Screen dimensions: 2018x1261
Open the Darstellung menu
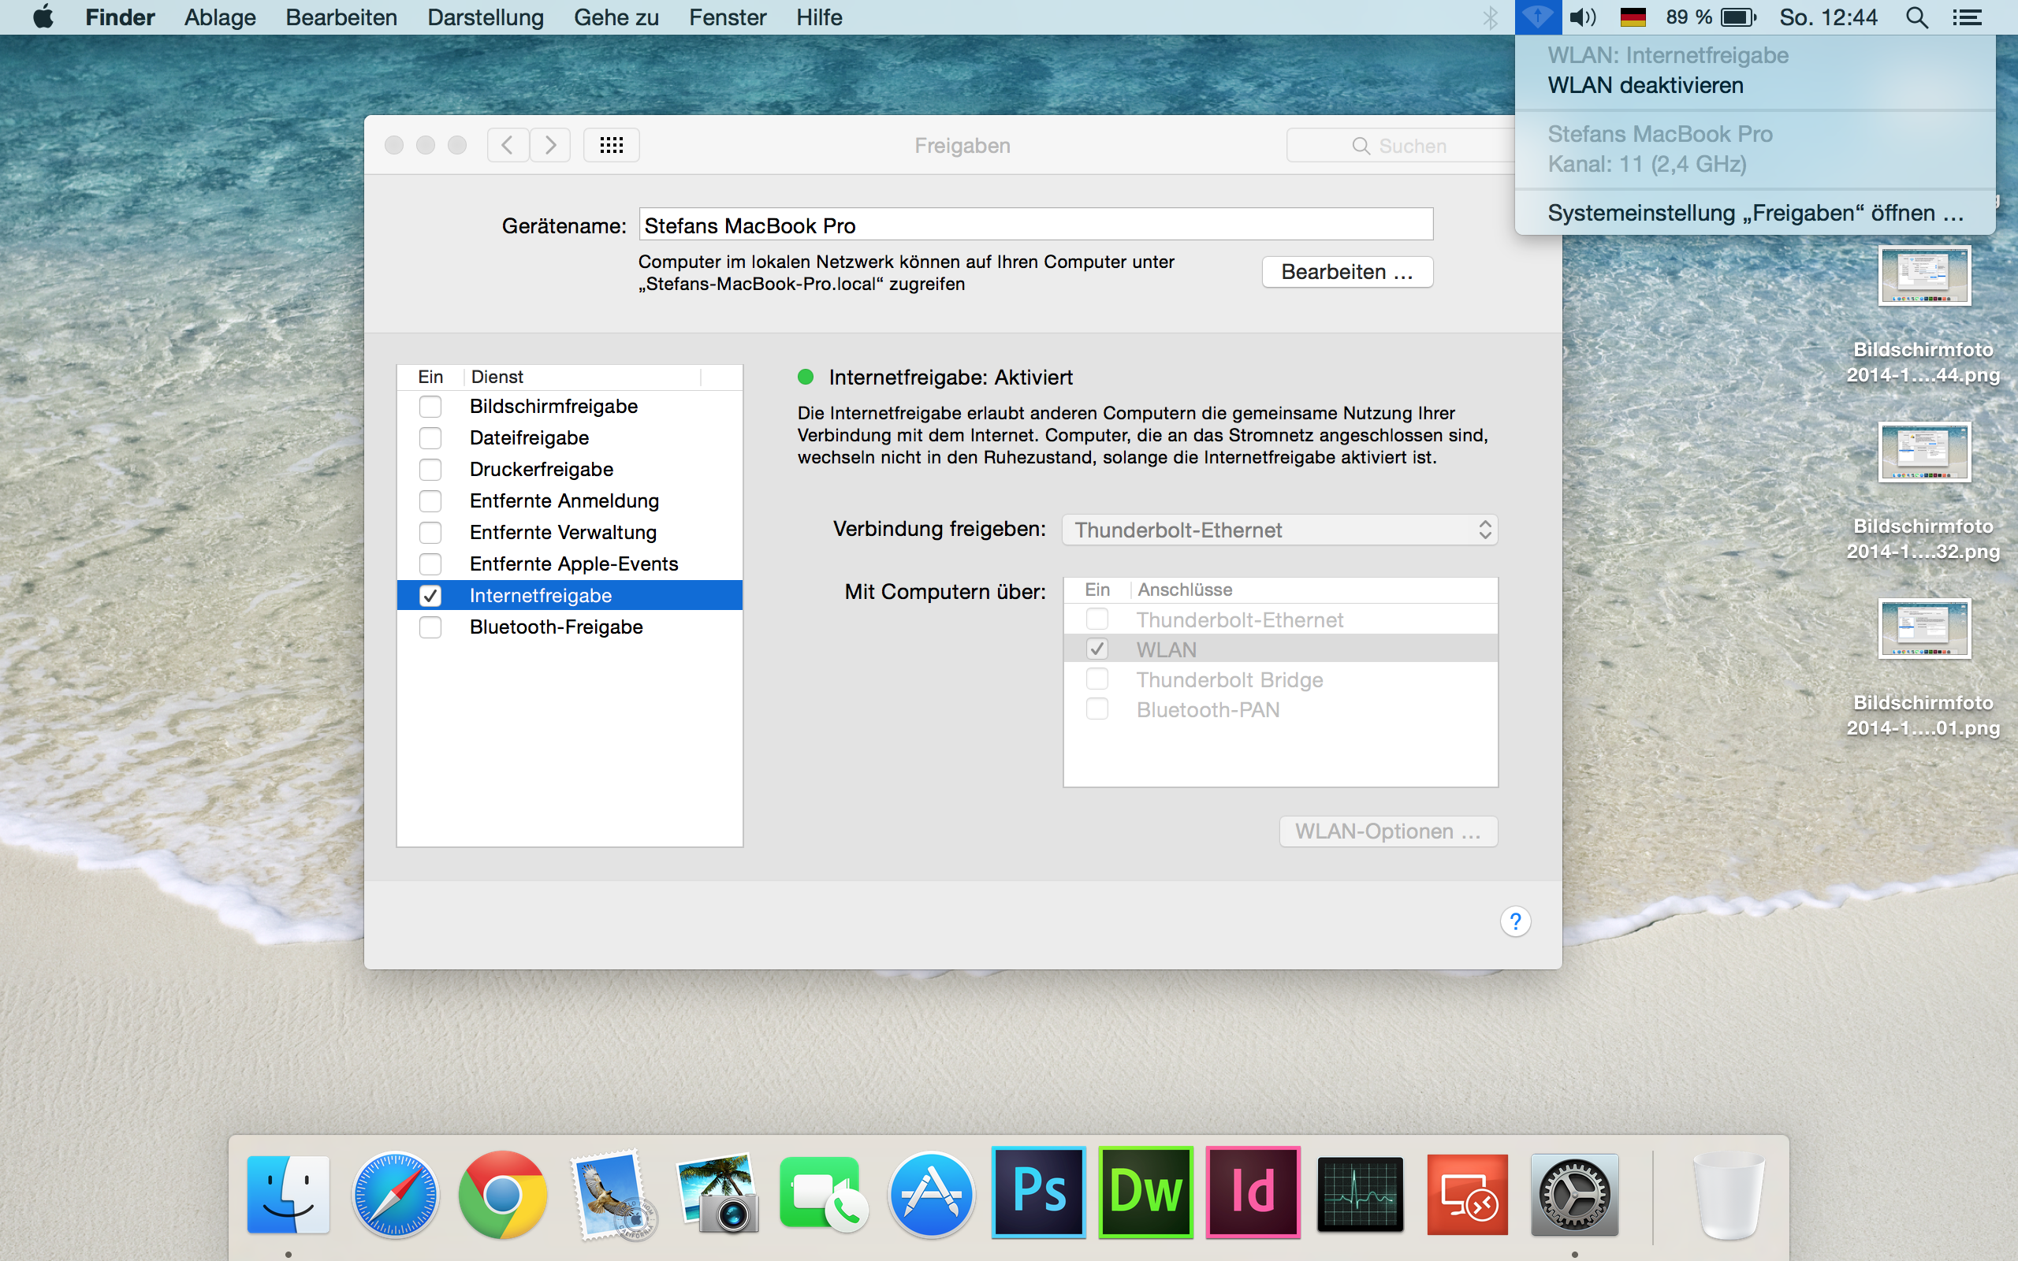pyautogui.click(x=486, y=17)
